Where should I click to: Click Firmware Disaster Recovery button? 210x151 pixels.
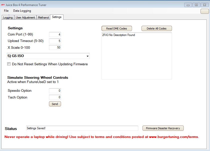click(163, 128)
